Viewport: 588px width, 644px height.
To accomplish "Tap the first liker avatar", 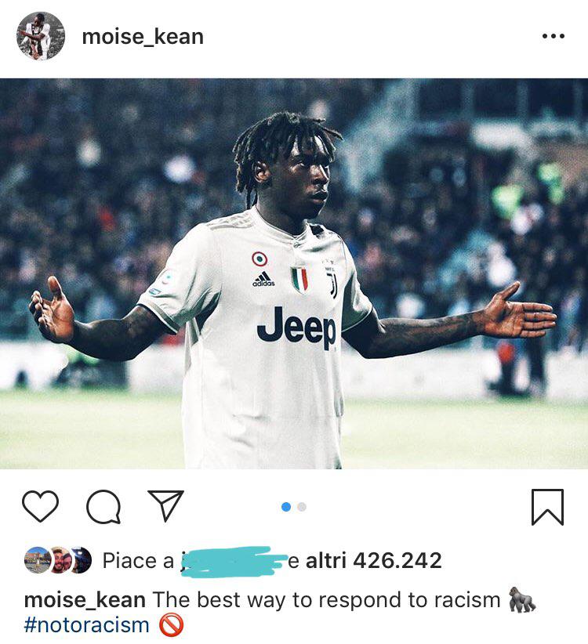I will [38, 560].
